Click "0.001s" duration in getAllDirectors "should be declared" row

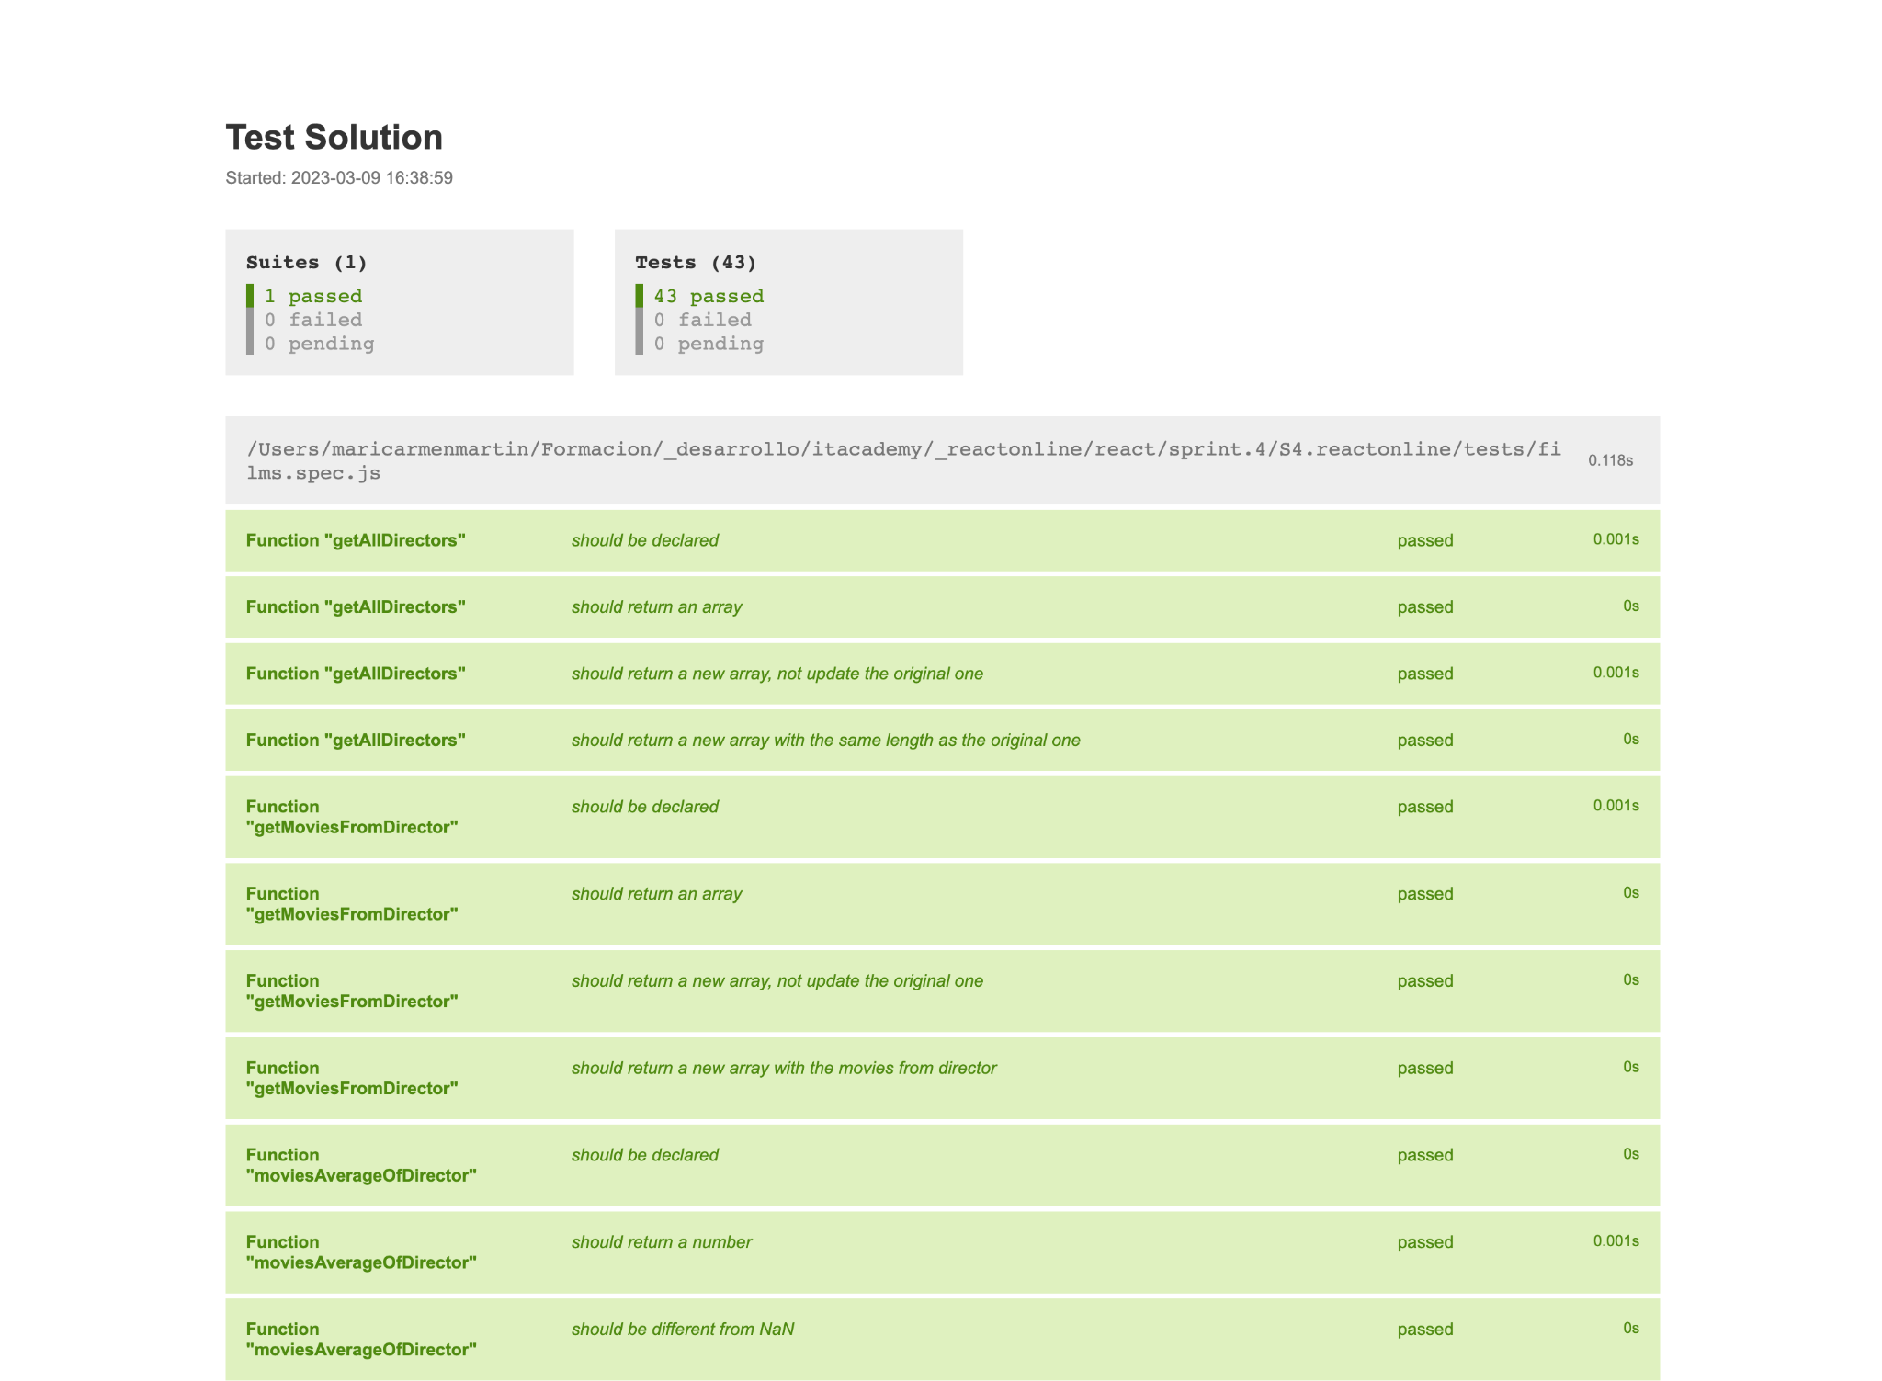click(1616, 539)
